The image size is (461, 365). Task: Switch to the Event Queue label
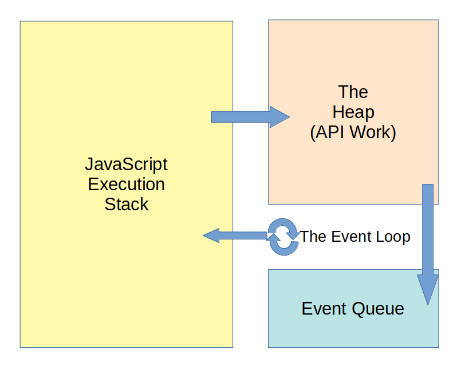tap(353, 309)
